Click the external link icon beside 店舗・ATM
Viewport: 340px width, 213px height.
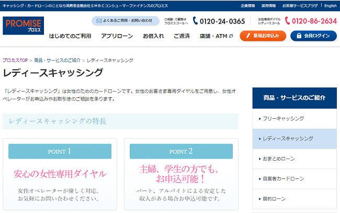[x=231, y=36]
